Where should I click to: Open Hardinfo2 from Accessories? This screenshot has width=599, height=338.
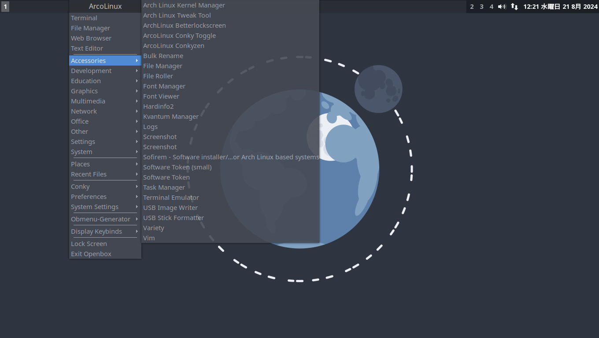(230, 107)
